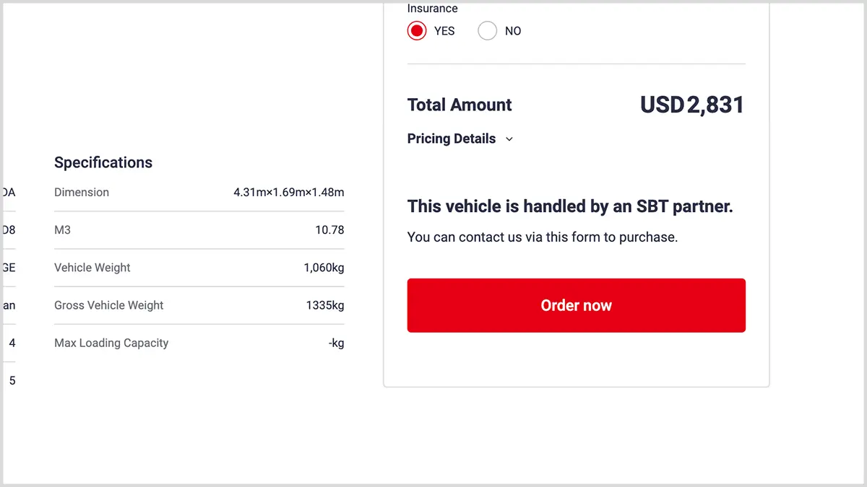Click the 10.78 M3 value
The image size is (867, 487).
click(329, 230)
